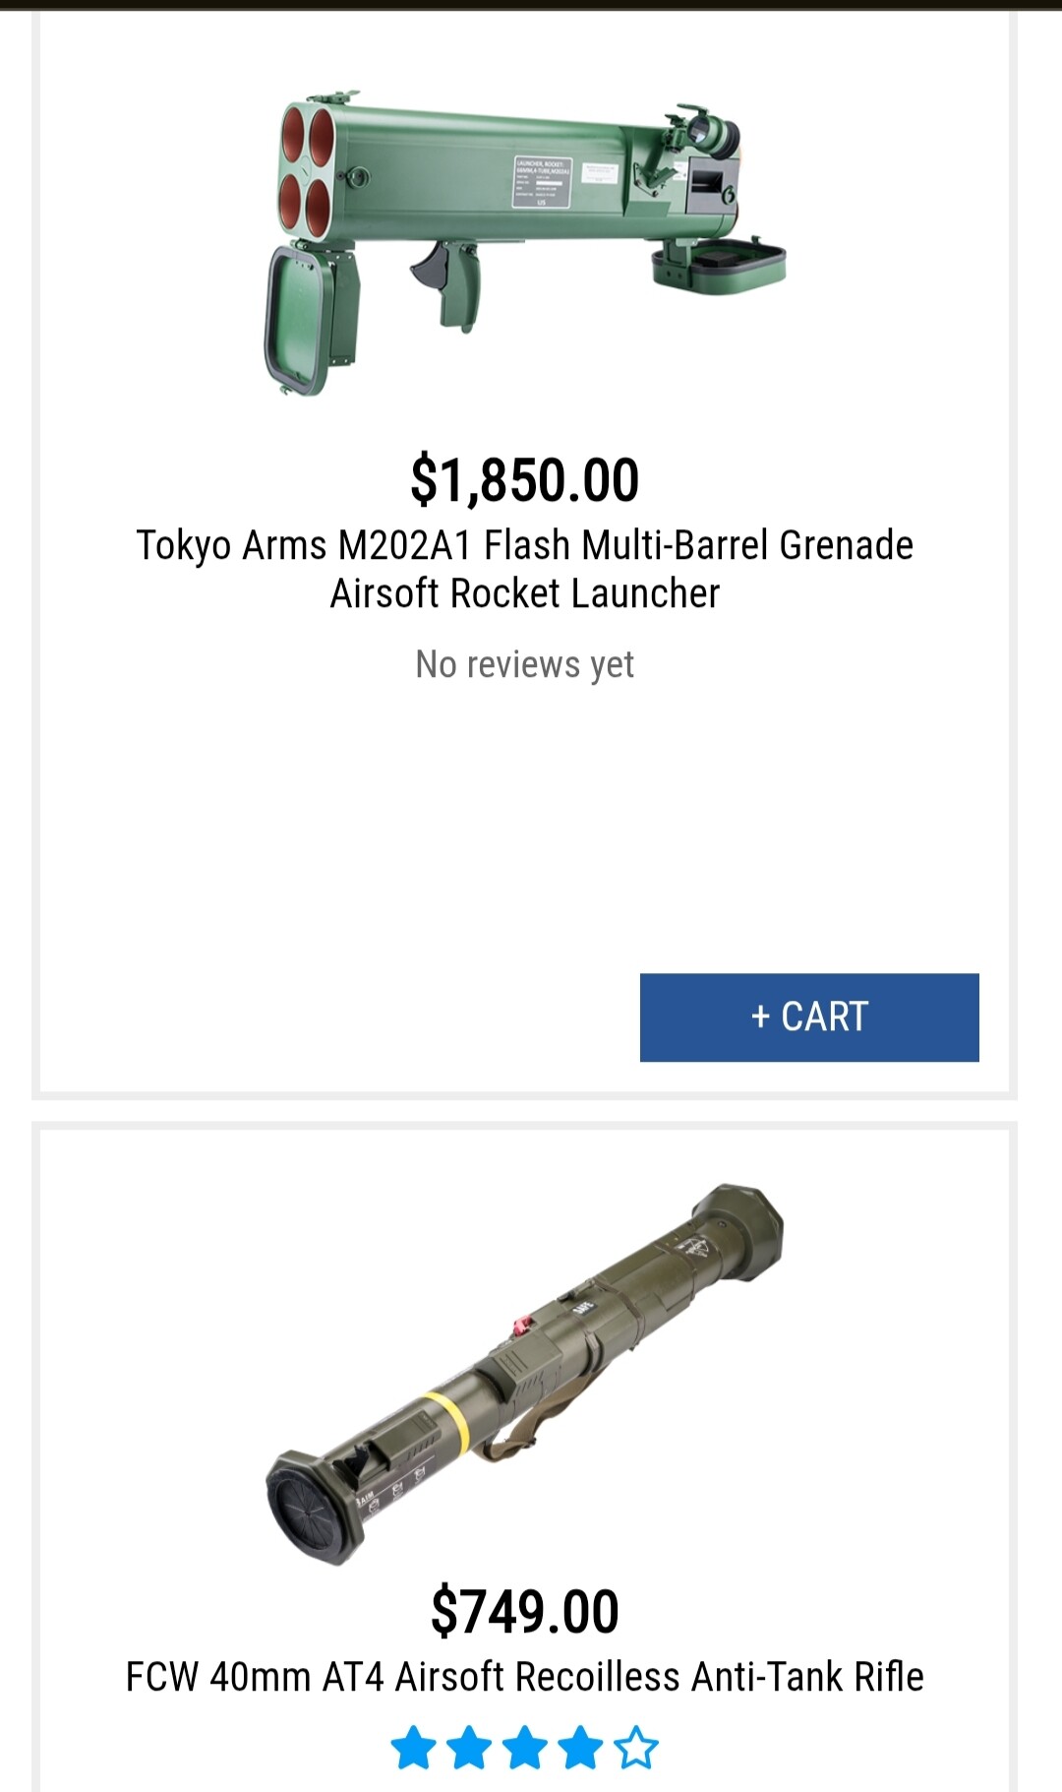The image size is (1062, 1792).
Task: Click the No reviews yet text
Action: point(524,664)
